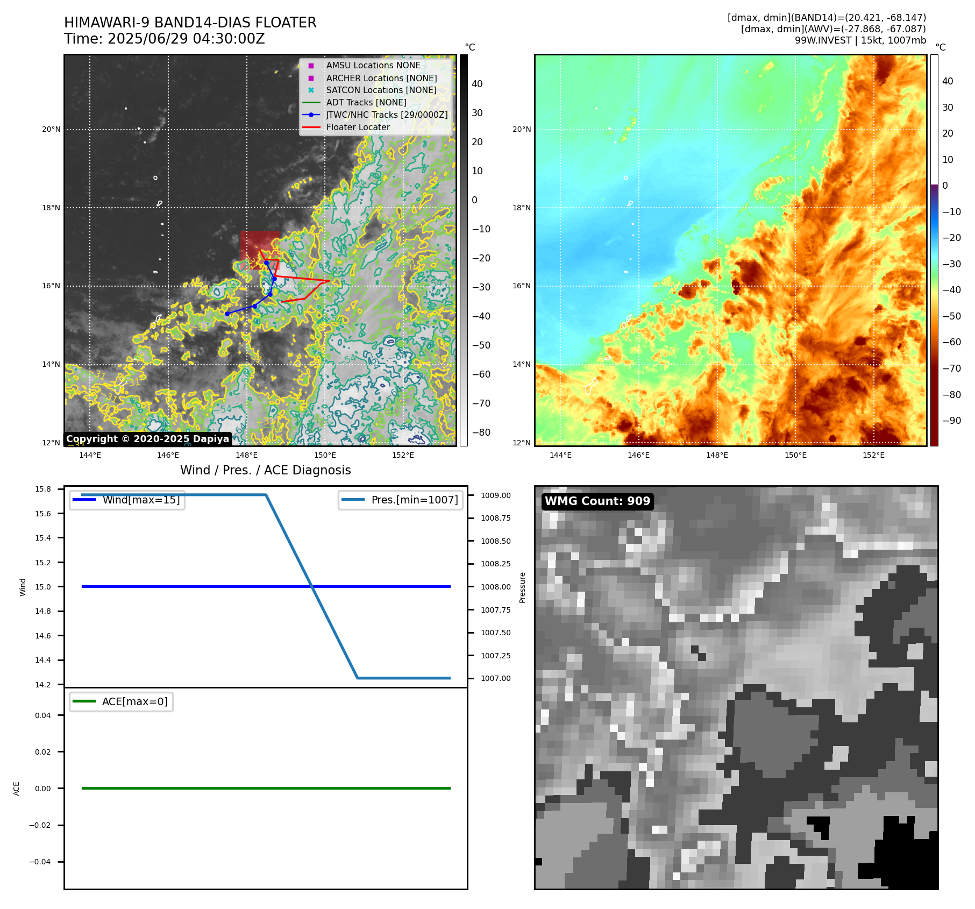Click the '1008.00' pressure axis tick
This screenshot has height=909, width=975.
coord(496,587)
